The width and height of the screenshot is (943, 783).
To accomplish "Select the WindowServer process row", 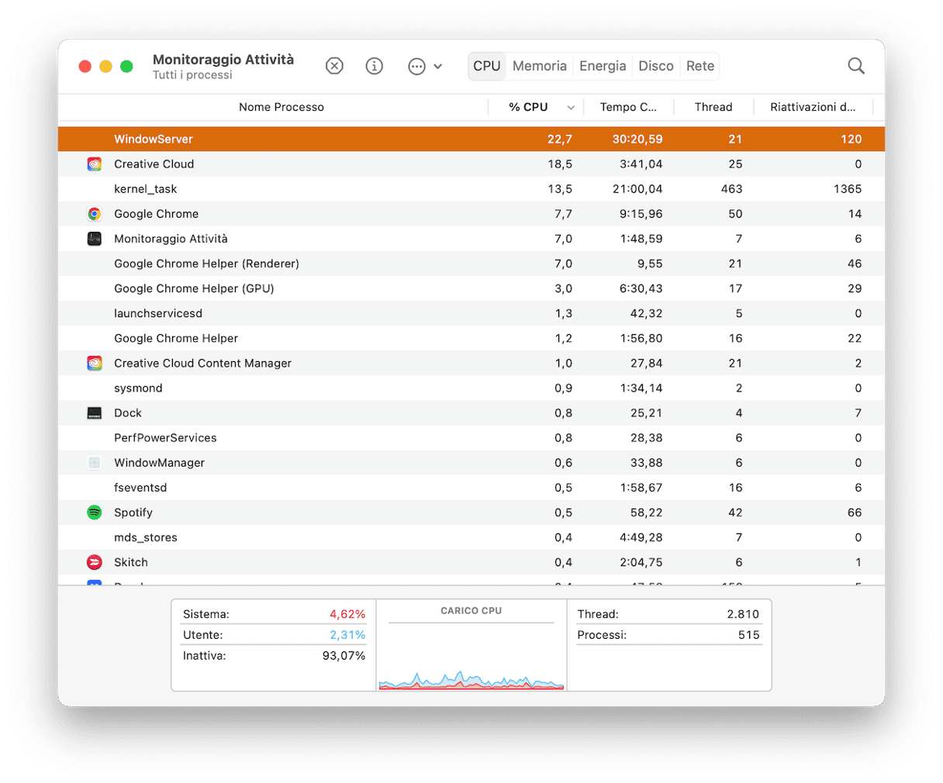I will tap(471, 140).
